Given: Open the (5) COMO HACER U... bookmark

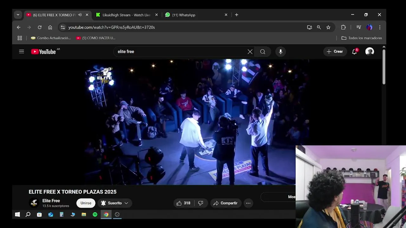Looking at the screenshot, I should point(96,38).
